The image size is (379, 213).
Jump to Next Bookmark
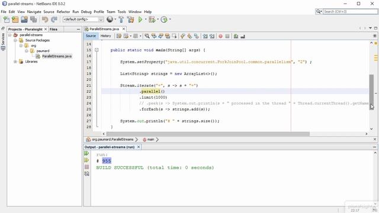(x=189, y=36)
